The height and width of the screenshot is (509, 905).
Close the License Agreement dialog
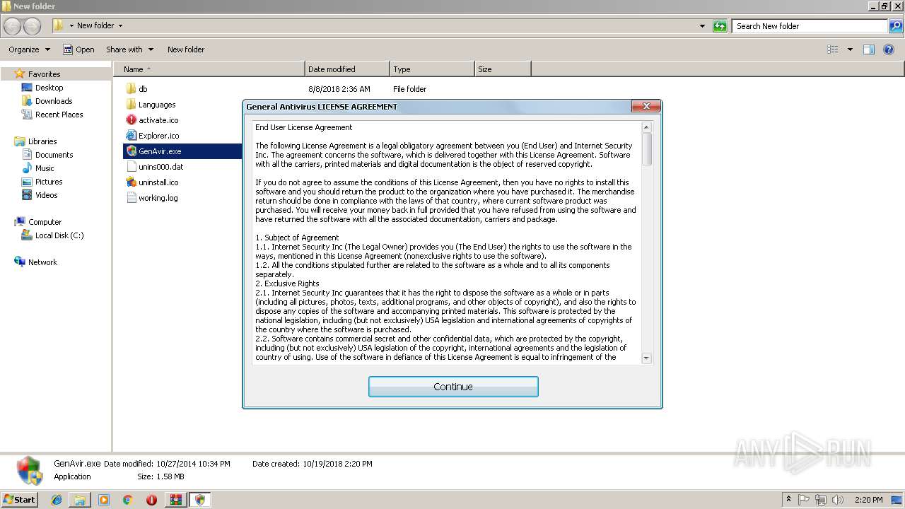coord(646,106)
